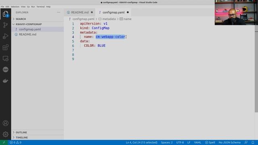The width and height of the screenshot is (258, 145).
Task: Select configmap.yaml in the Explorer tree
Action: 37,29
